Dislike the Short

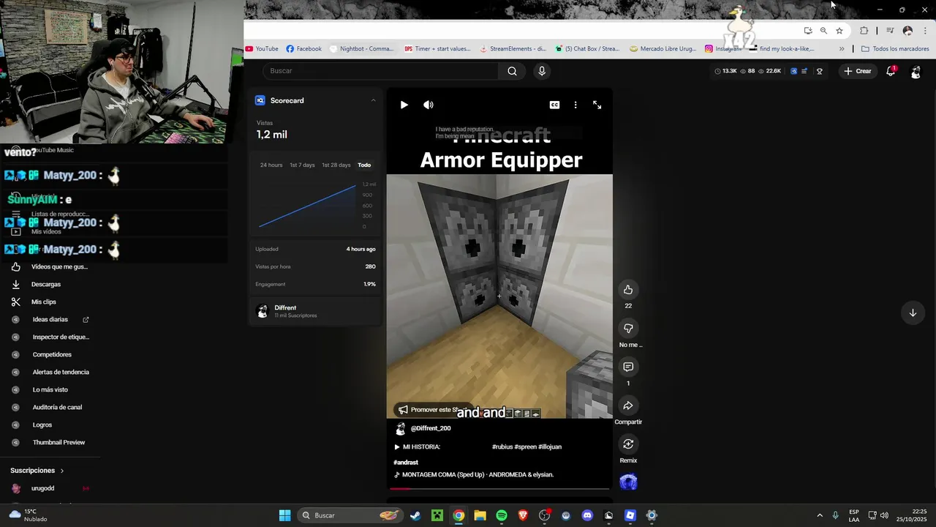628,329
